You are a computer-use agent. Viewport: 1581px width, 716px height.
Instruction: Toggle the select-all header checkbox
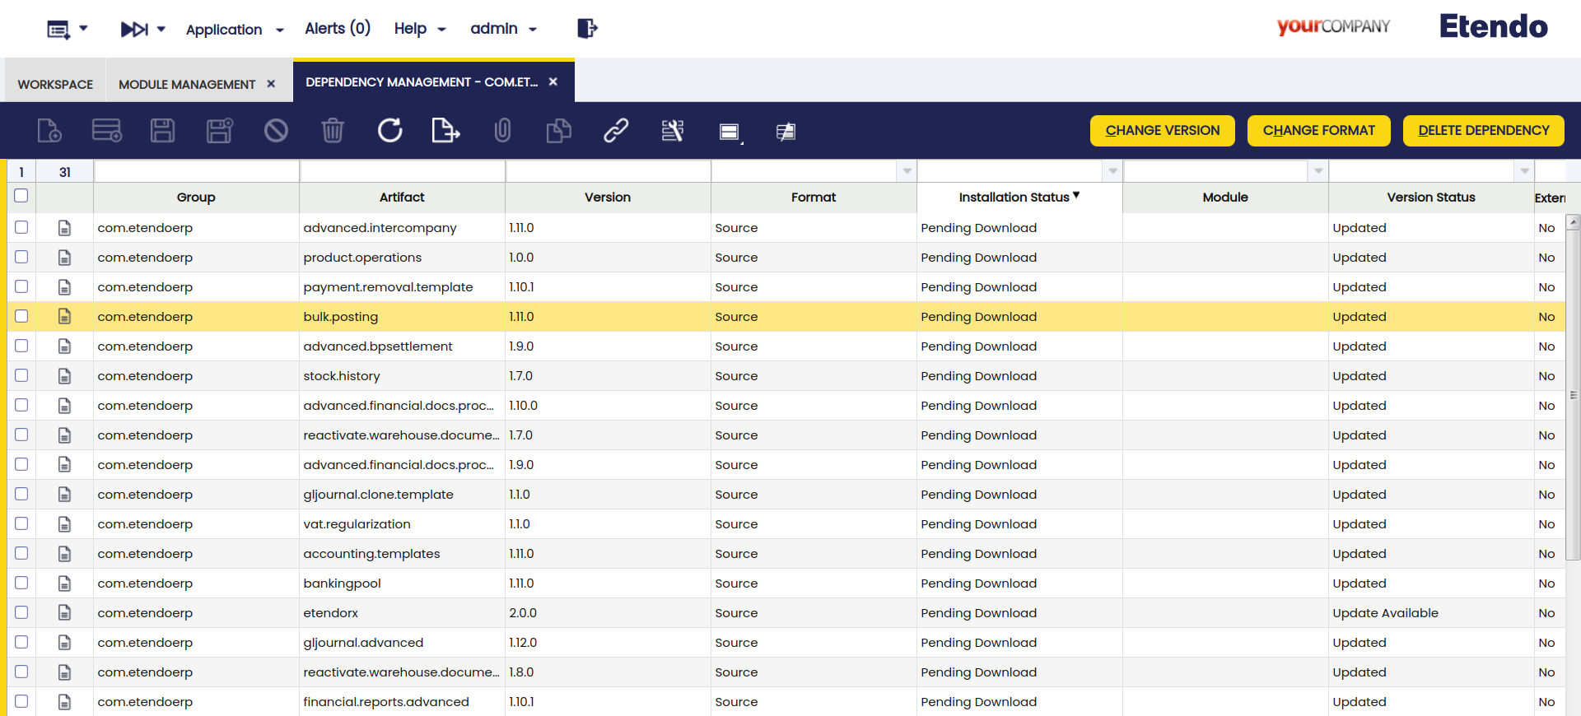pos(21,196)
